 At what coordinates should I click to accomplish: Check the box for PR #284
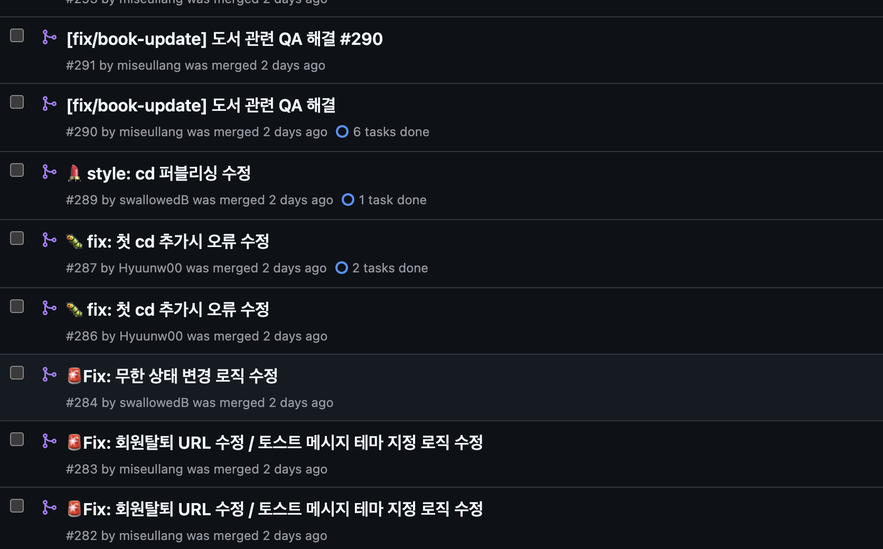[17, 373]
